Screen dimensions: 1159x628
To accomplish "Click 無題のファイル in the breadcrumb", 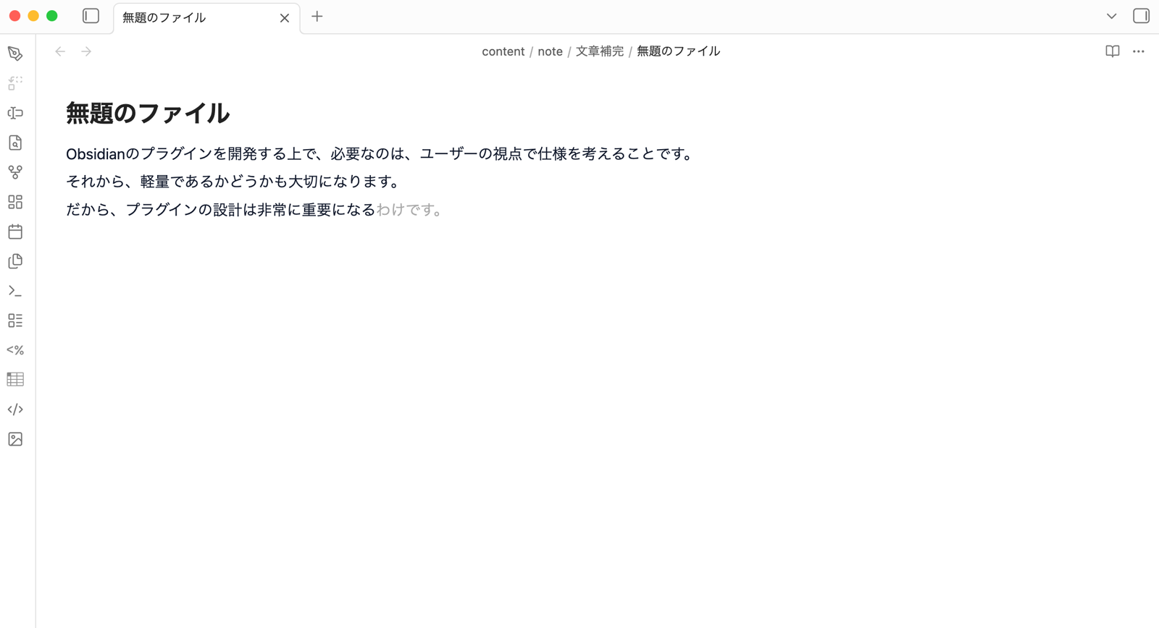I will (x=678, y=51).
